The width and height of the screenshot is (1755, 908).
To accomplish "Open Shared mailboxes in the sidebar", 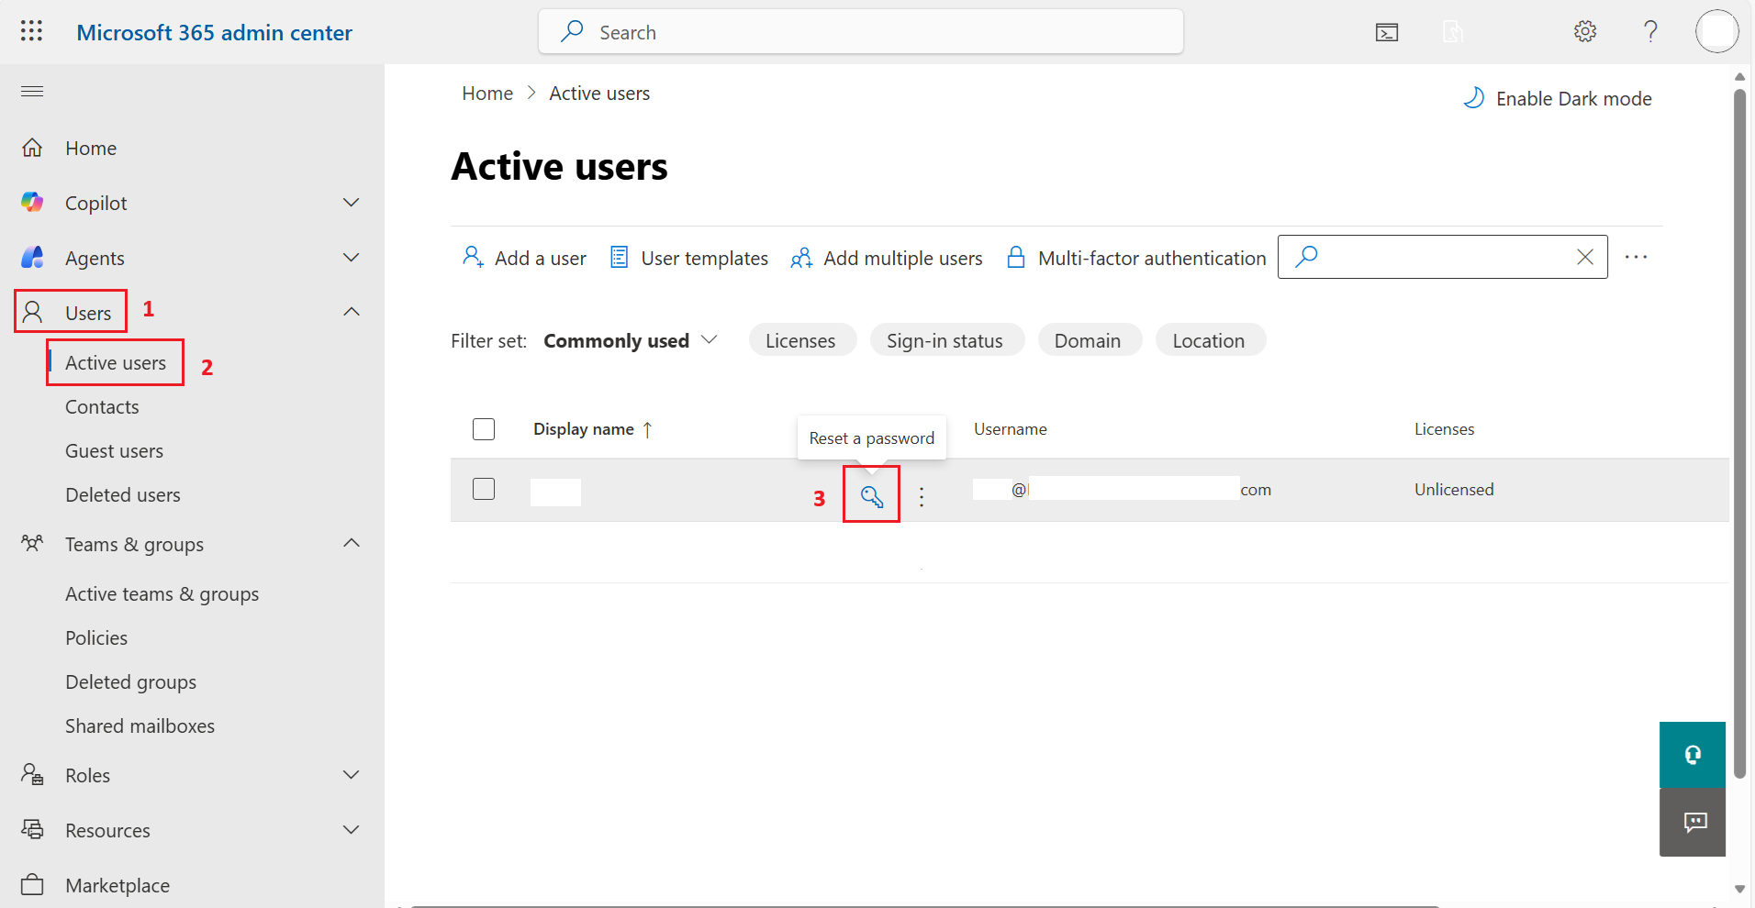I will pyautogui.click(x=140, y=726).
